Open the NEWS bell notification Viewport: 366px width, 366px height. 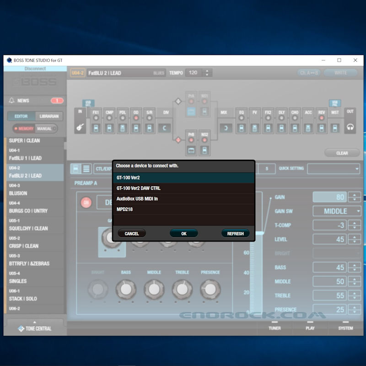pos(12,101)
